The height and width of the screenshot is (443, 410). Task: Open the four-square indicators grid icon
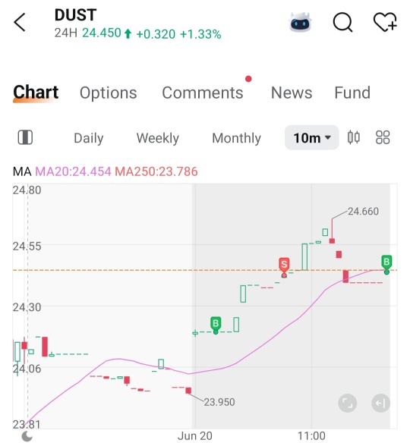[383, 137]
